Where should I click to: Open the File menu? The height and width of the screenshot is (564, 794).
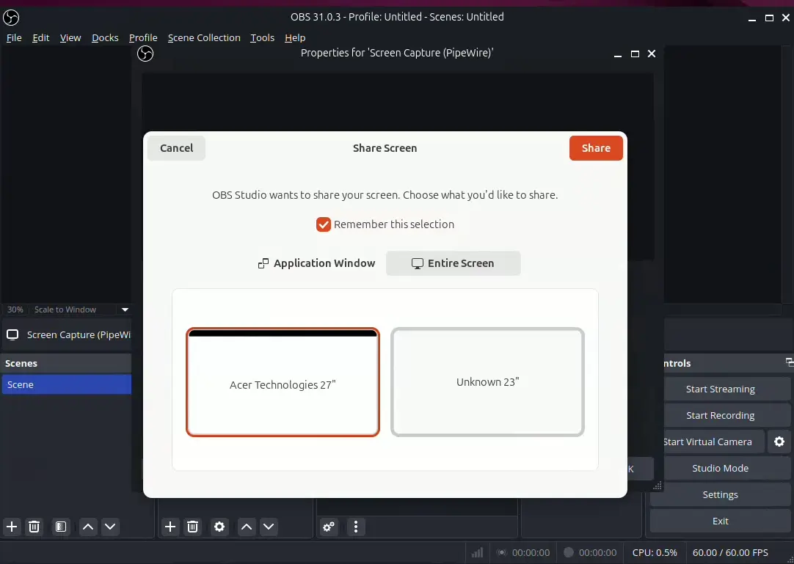tap(14, 38)
